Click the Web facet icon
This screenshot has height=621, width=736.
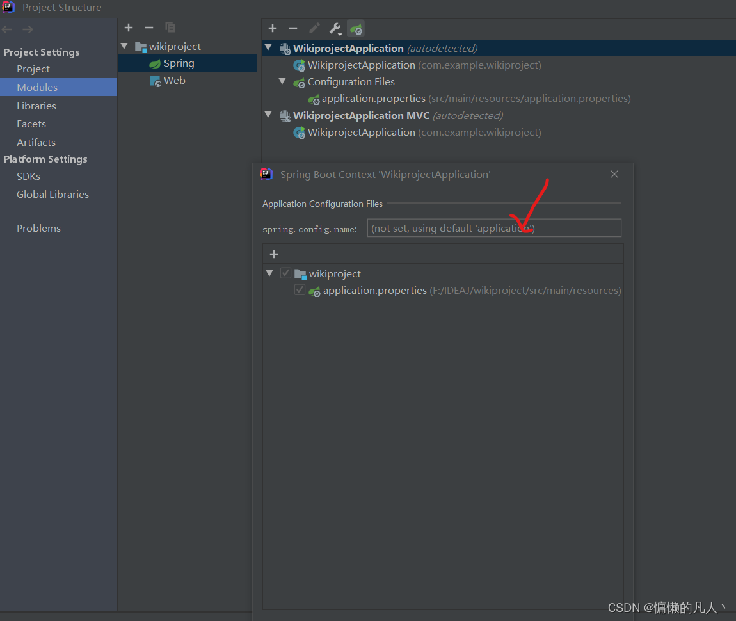156,81
